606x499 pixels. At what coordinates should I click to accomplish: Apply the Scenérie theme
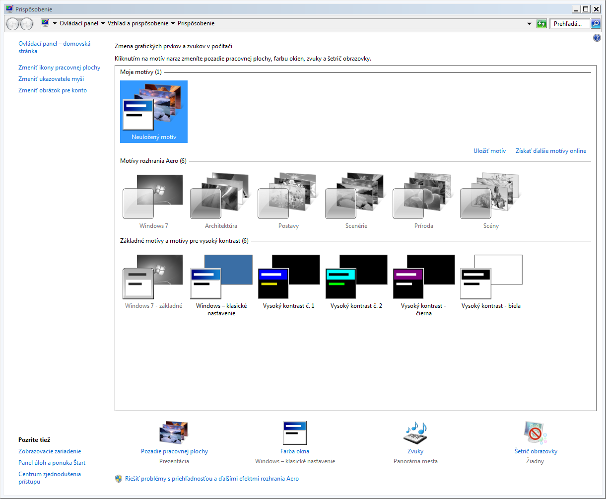pyautogui.click(x=356, y=201)
